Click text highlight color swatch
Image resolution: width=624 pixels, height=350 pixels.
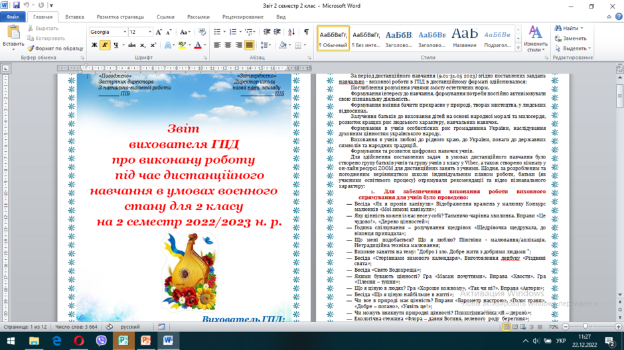pos(182,45)
